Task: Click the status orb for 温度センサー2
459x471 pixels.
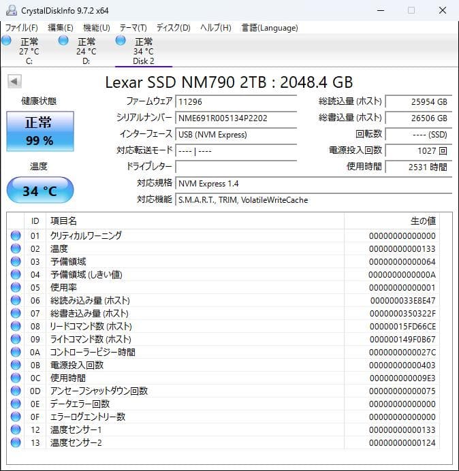Action: [16, 442]
